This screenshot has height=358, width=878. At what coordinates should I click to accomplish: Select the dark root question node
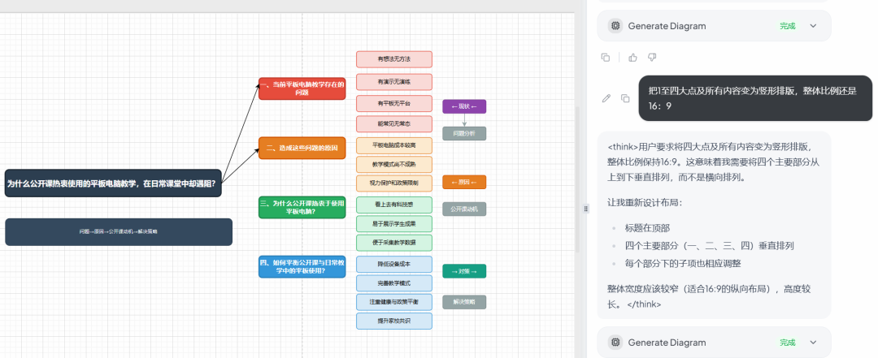(112, 183)
